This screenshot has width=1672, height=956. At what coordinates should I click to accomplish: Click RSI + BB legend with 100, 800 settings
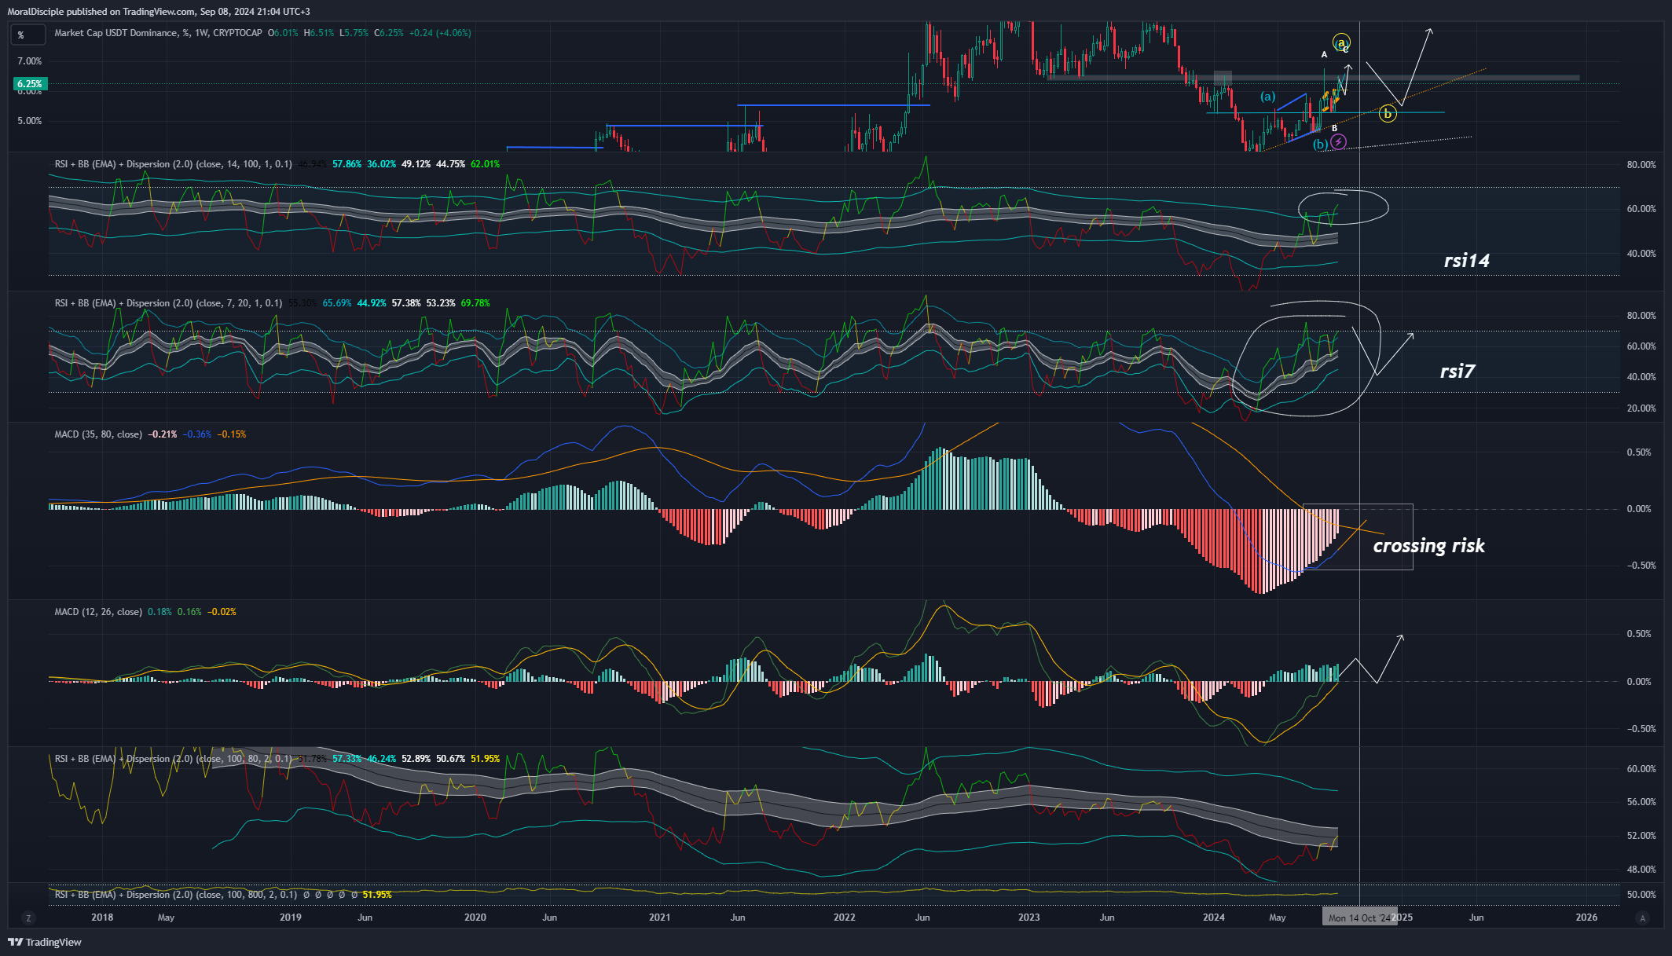tap(176, 895)
